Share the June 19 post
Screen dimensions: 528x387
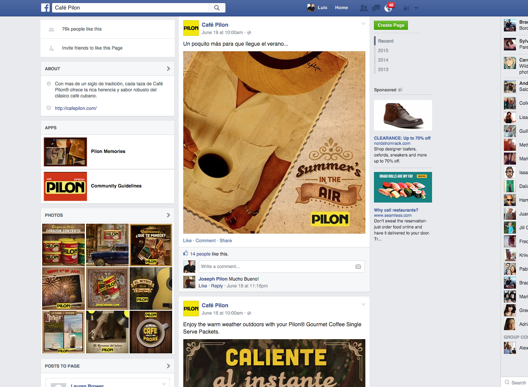click(x=225, y=240)
